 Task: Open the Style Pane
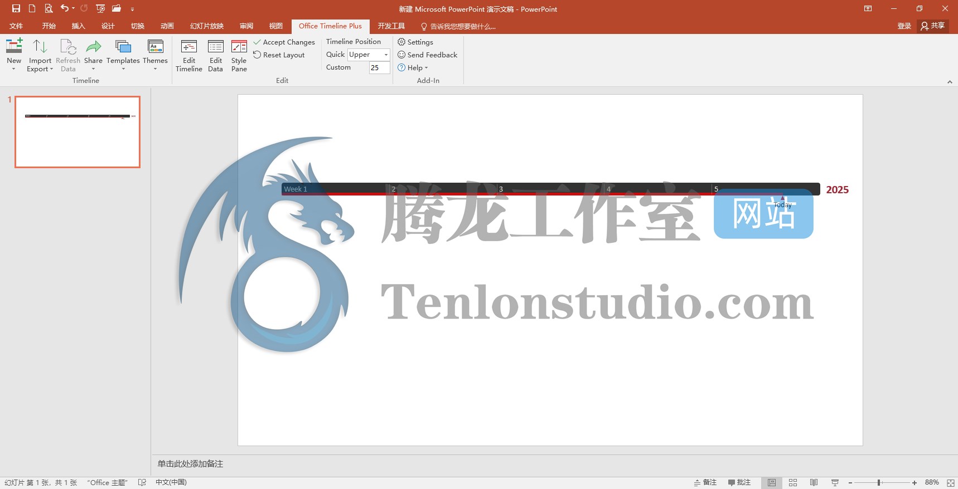click(x=239, y=56)
